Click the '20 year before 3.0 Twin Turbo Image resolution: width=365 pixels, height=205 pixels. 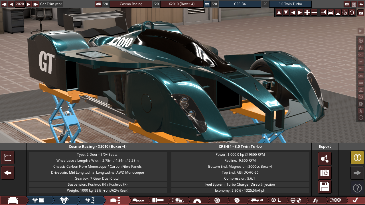[x=265, y=4]
